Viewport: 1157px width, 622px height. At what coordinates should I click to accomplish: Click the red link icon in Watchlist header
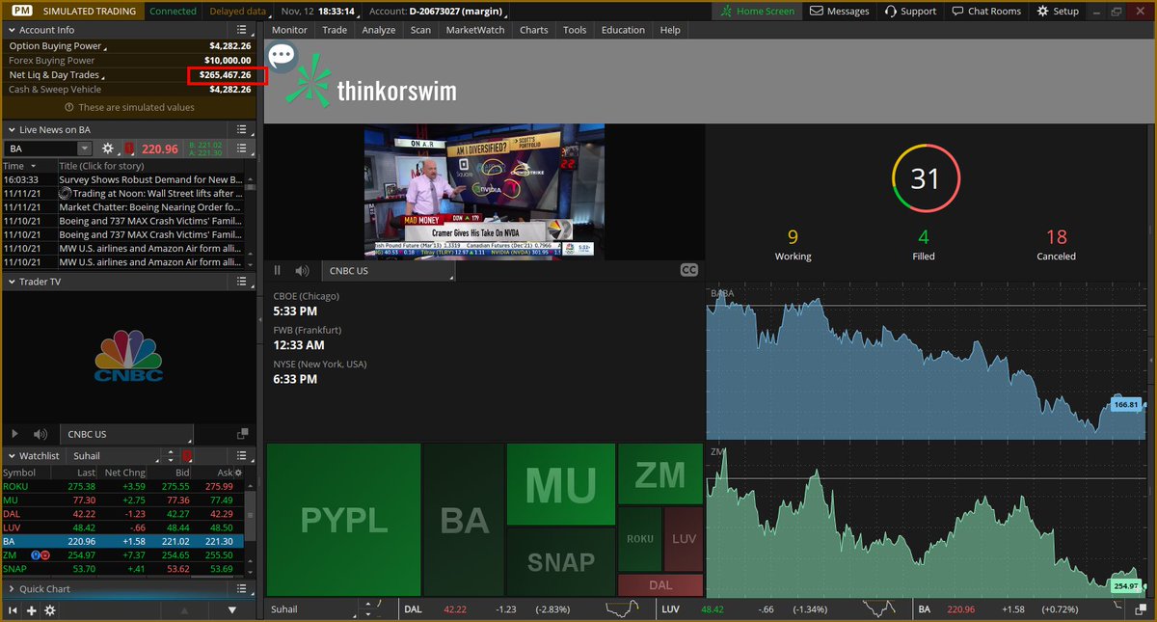click(x=186, y=455)
